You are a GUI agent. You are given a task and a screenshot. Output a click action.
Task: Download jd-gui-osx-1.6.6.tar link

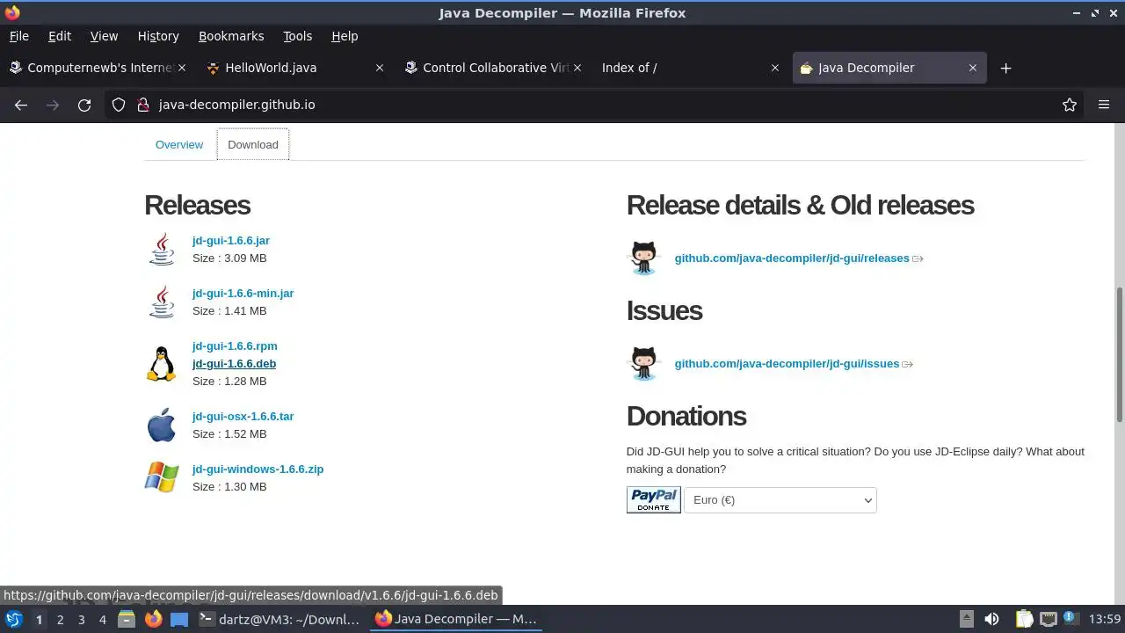[243, 416]
